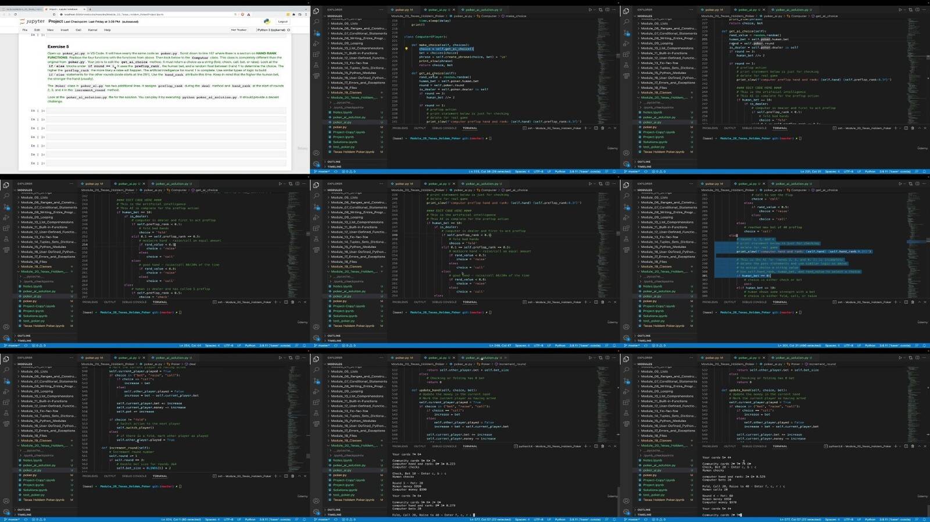Open the Insert menu in the Jupyter frame
Viewport: 930px width, 522px height.
(65, 30)
